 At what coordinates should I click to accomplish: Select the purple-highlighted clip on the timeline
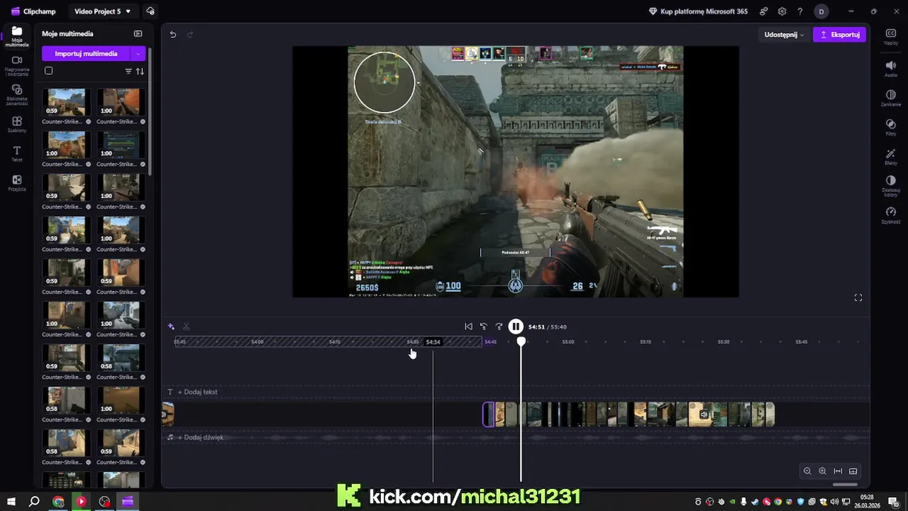point(489,414)
